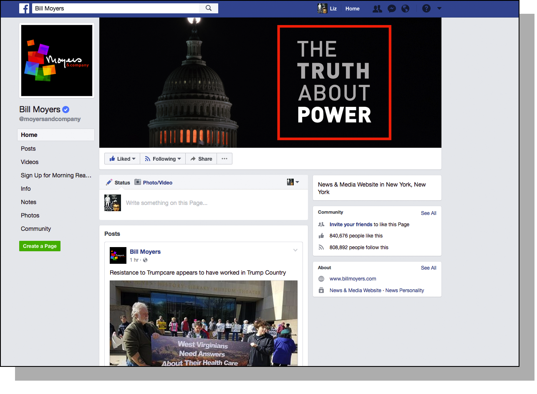The width and height of the screenshot is (537, 394).
Task: Click the Share button under the cover
Action: coord(201,159)
